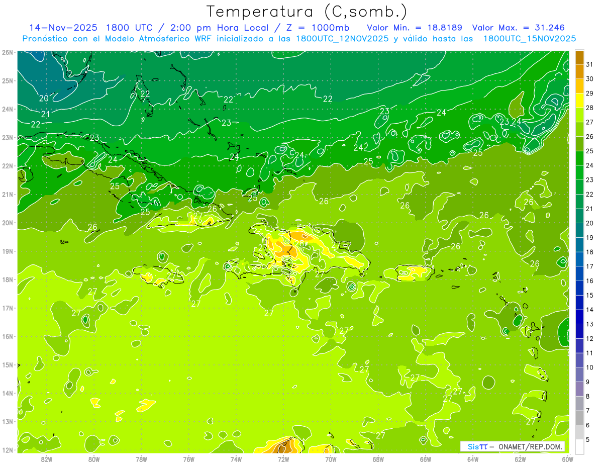Click the pressure level "Z = 1000mb"
This screenshot has width=603, height=466.
(x=318, y=27)
